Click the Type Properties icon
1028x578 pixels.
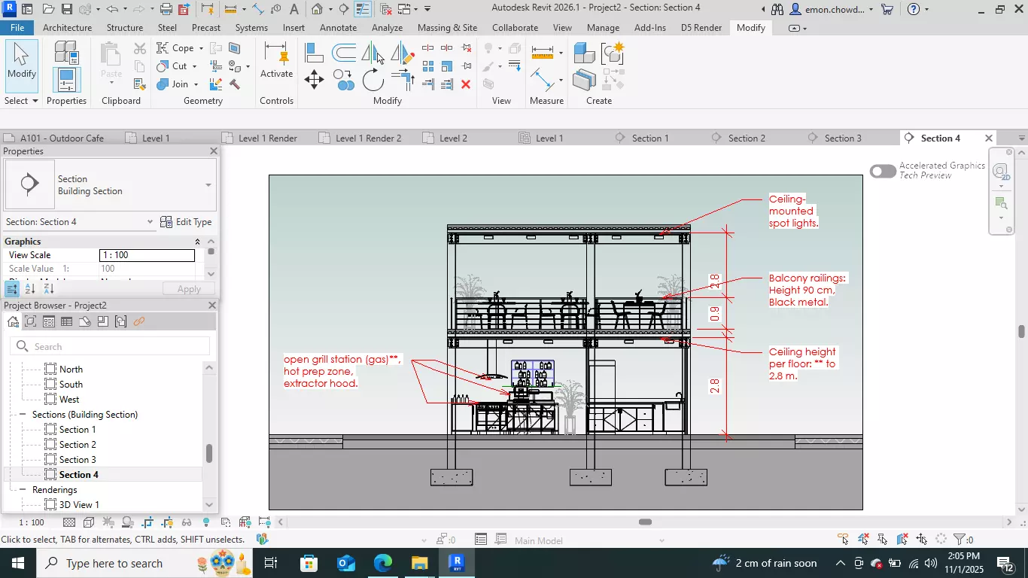pyautogui.click(x=66, y=53)
